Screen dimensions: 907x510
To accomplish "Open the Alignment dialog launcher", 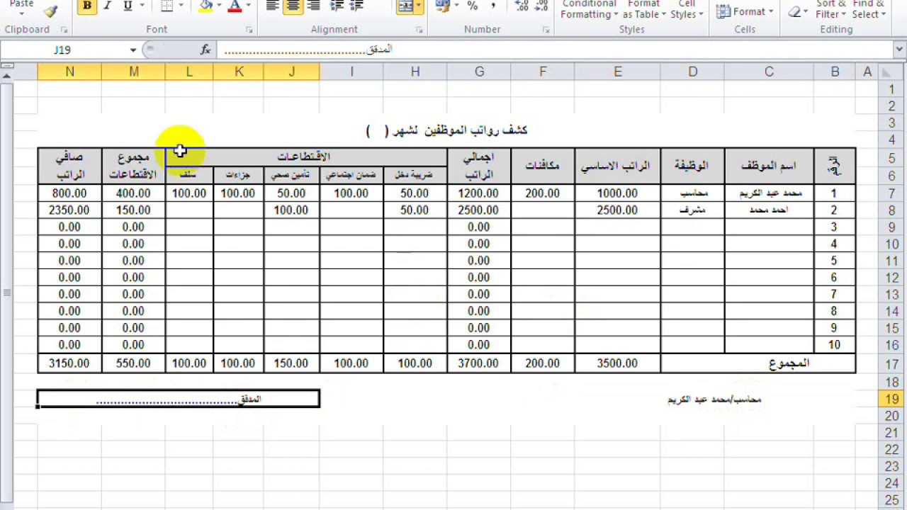I will [x=419, y=30].
